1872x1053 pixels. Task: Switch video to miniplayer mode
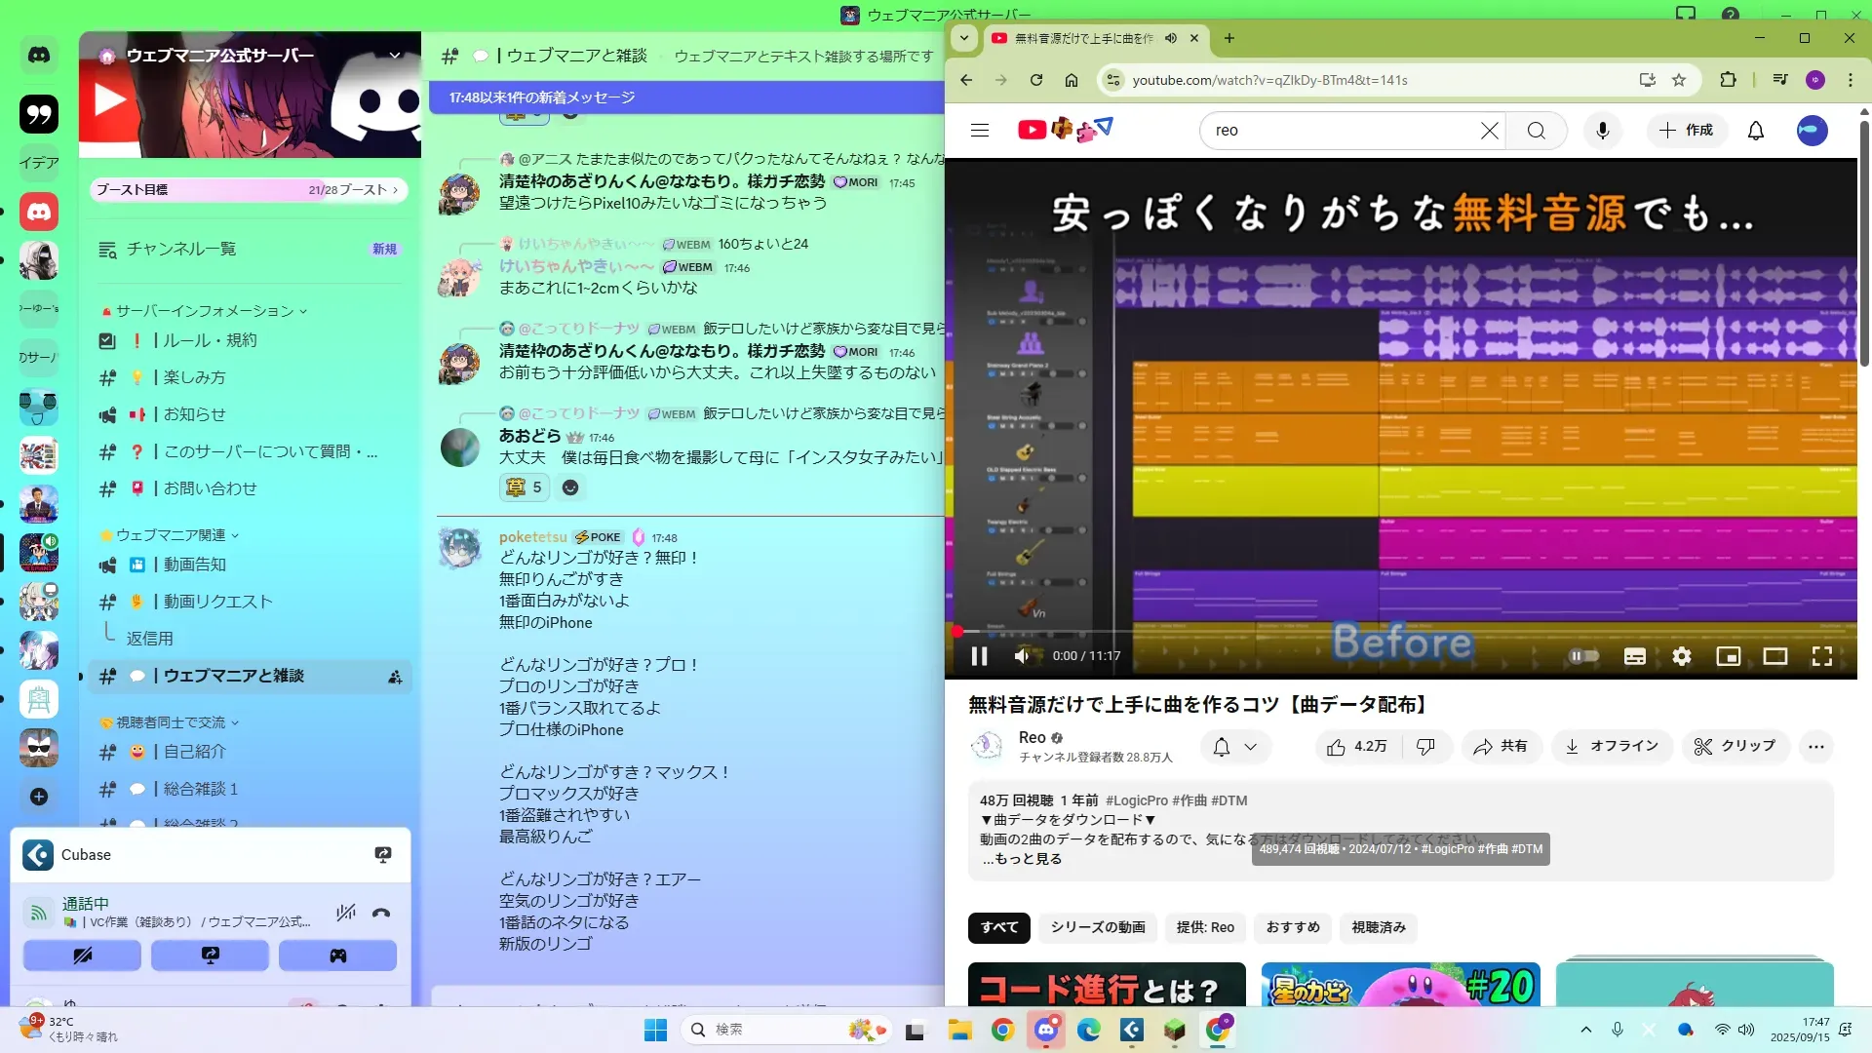click(1728, 656)
